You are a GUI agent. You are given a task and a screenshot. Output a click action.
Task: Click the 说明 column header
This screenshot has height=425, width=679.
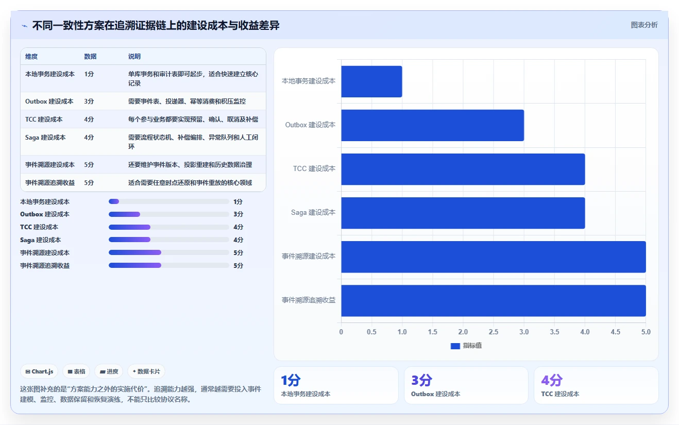134,57
